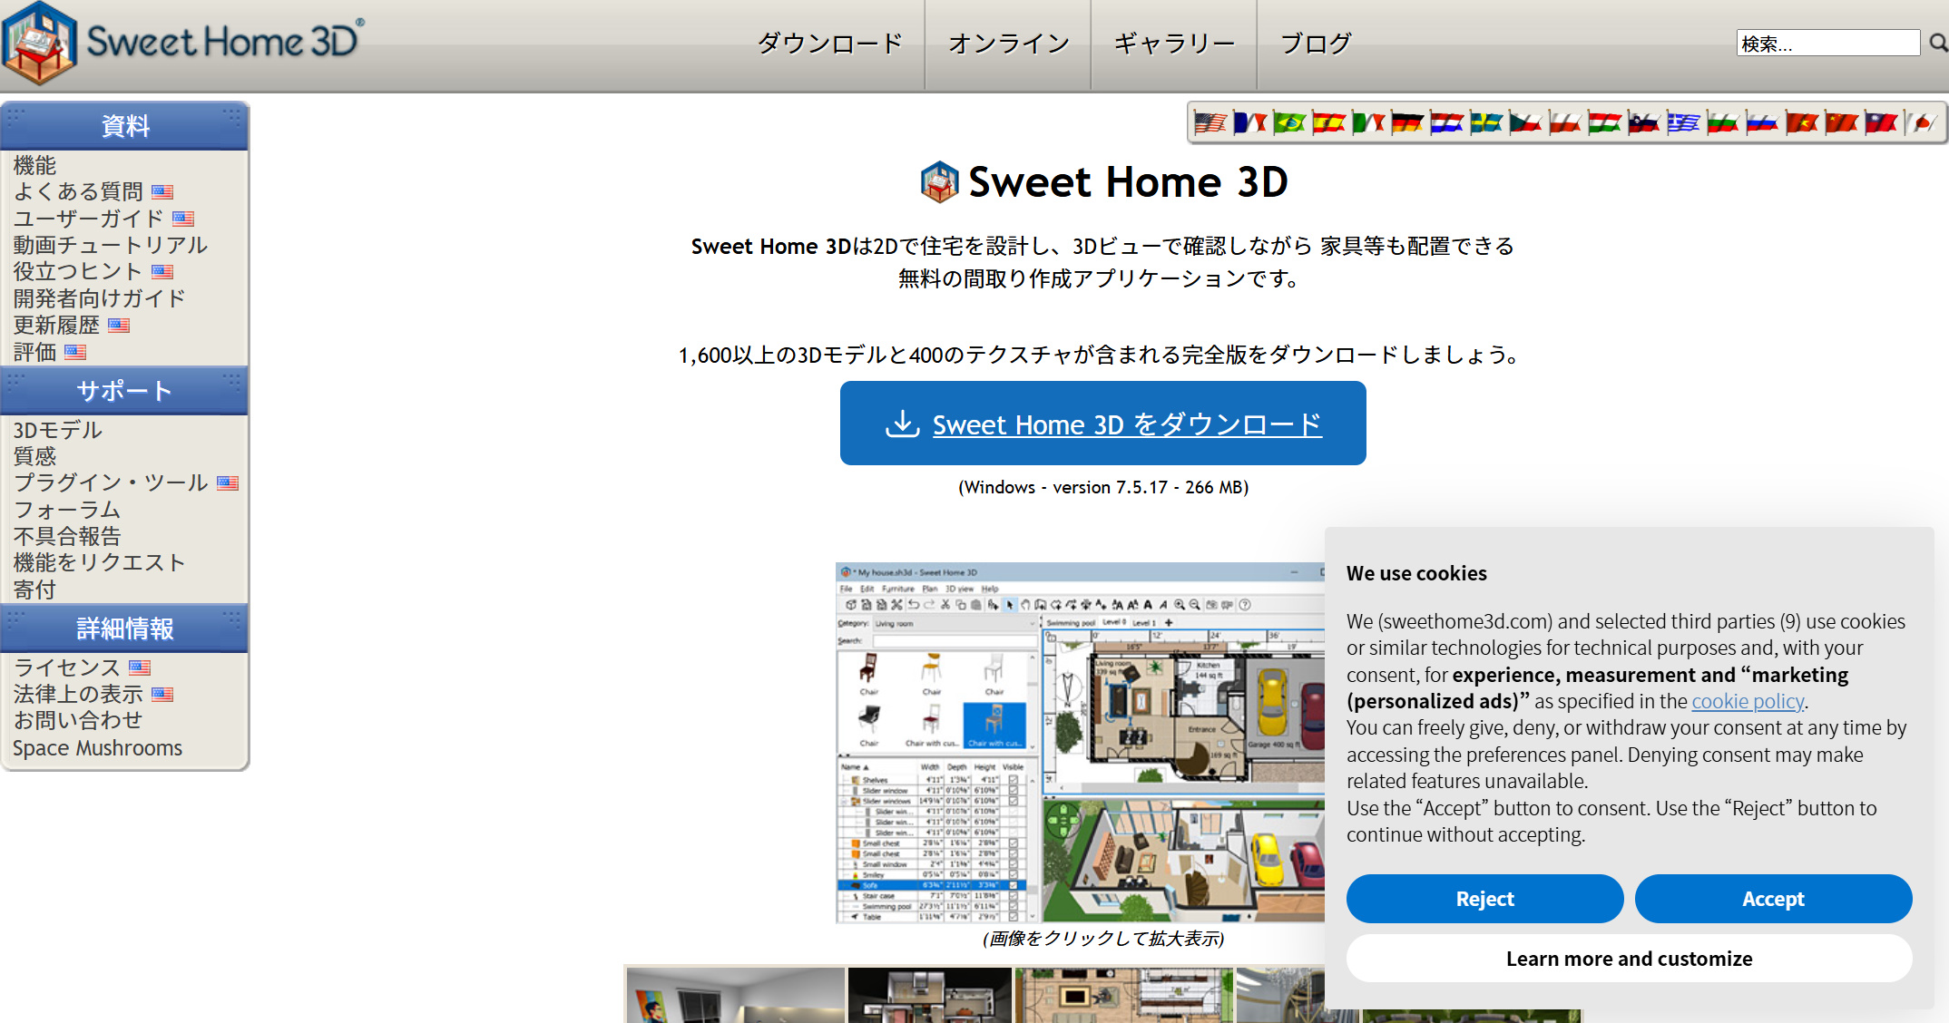Choose the Dutch flag
Image resolution: width=1949 pixels, height=1023 pixels.
pos(1446,122)
